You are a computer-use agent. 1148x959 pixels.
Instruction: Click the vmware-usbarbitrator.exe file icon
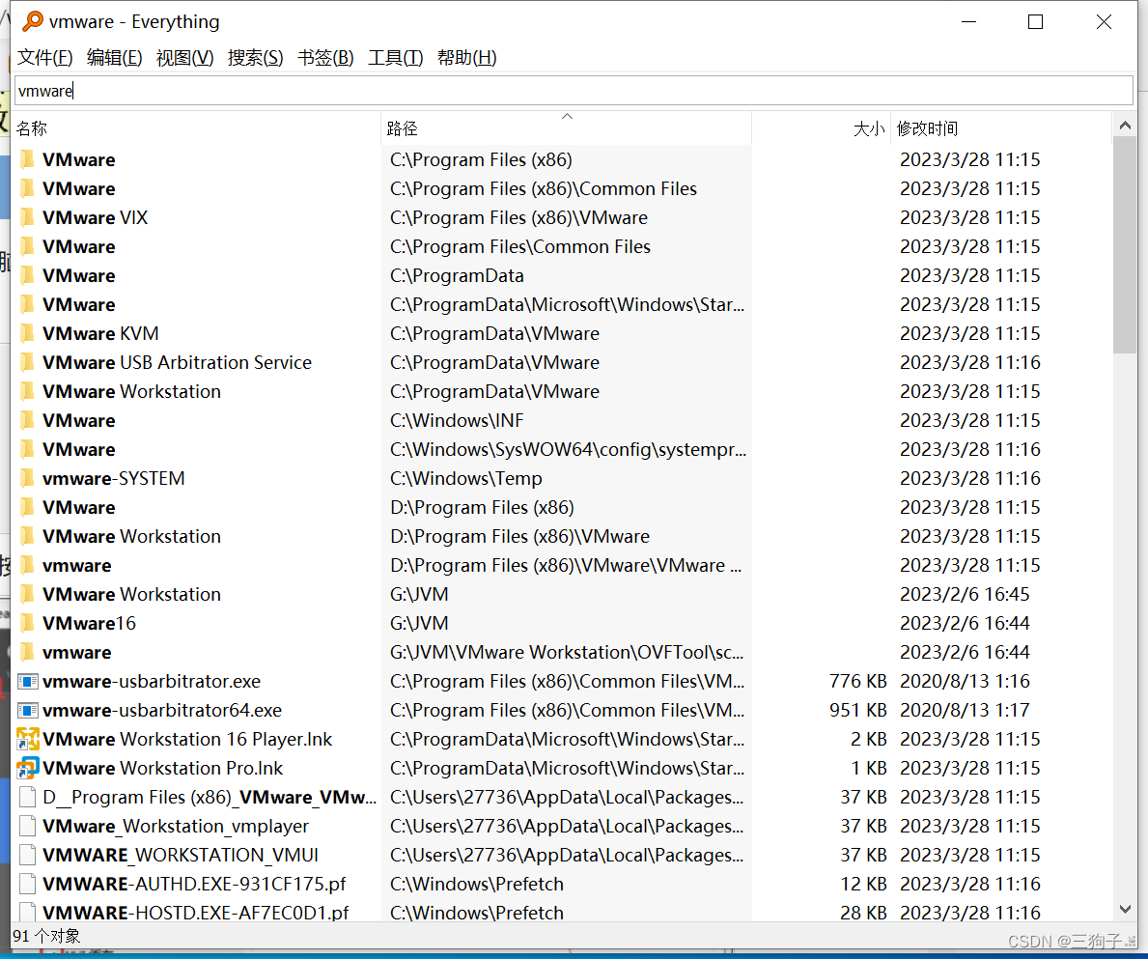coord(28,681)
